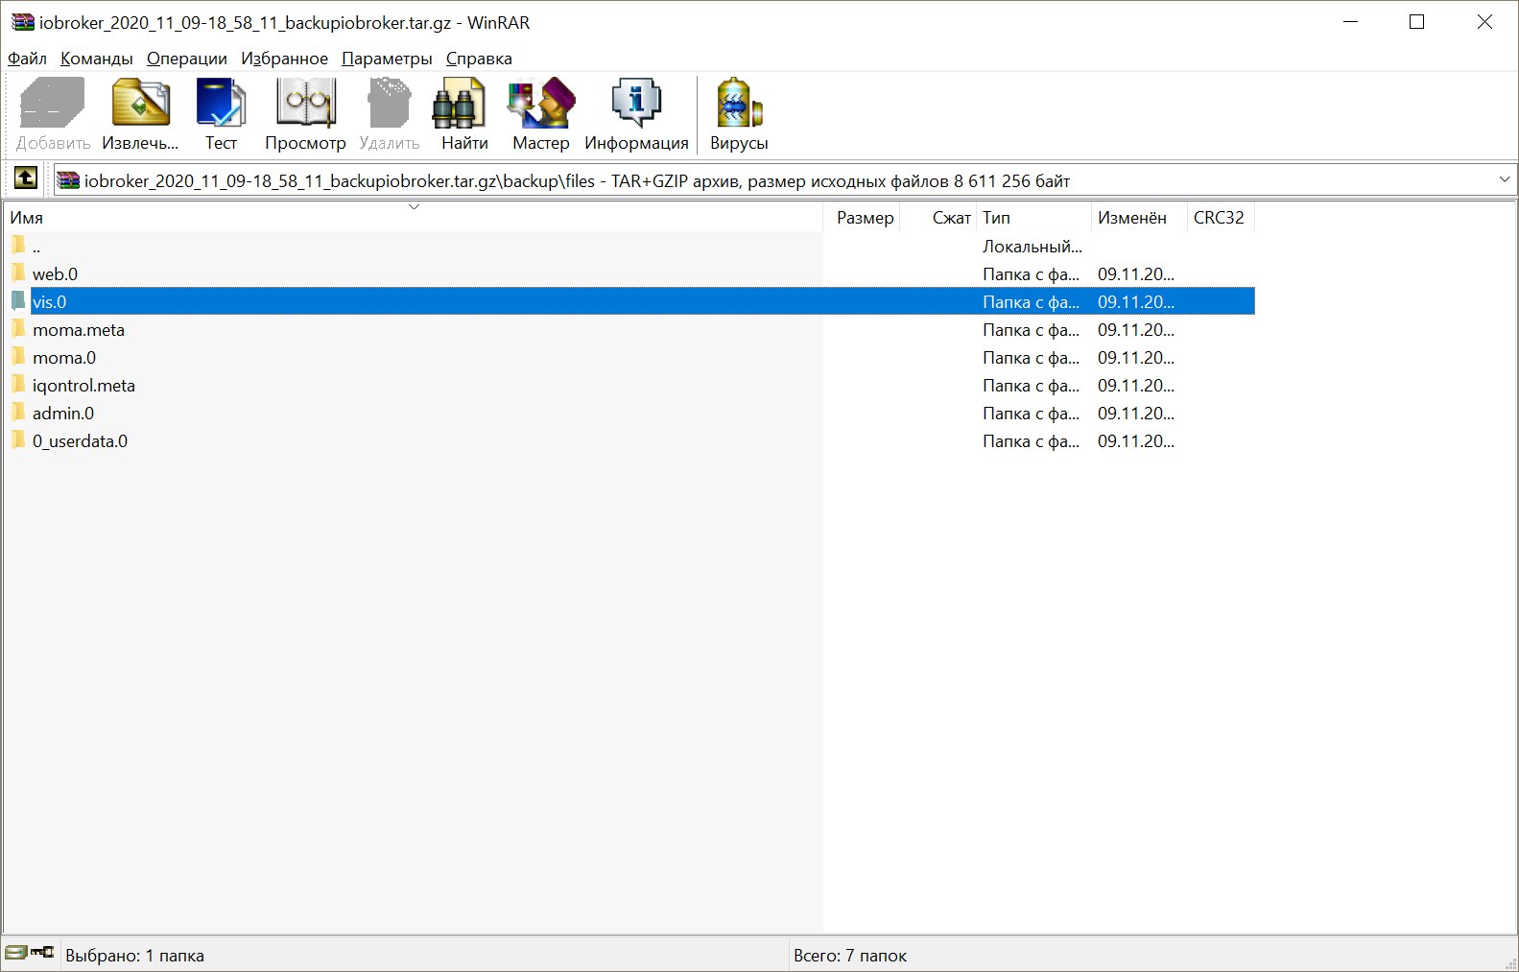Sort by the Тип column header
1519x972 pixels.
point(1034,217)
